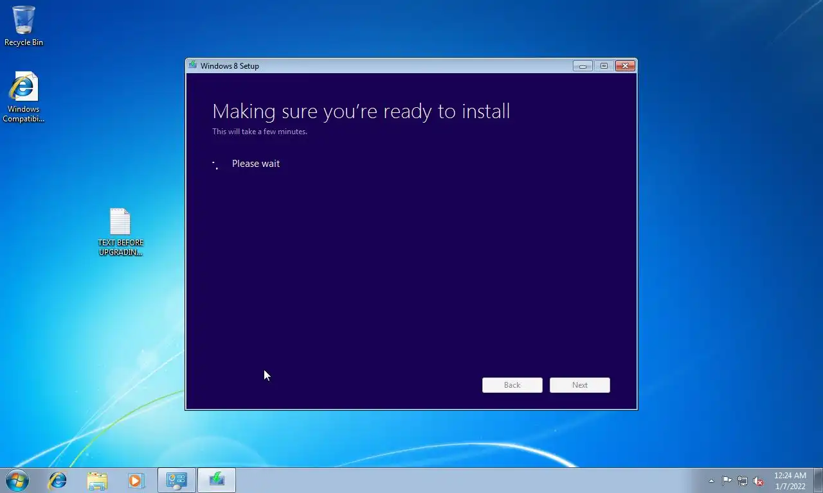Open the clock showing 12:24 AM
Image resolution: width=823 pixels, height=493 pixels.
(790, 481)
